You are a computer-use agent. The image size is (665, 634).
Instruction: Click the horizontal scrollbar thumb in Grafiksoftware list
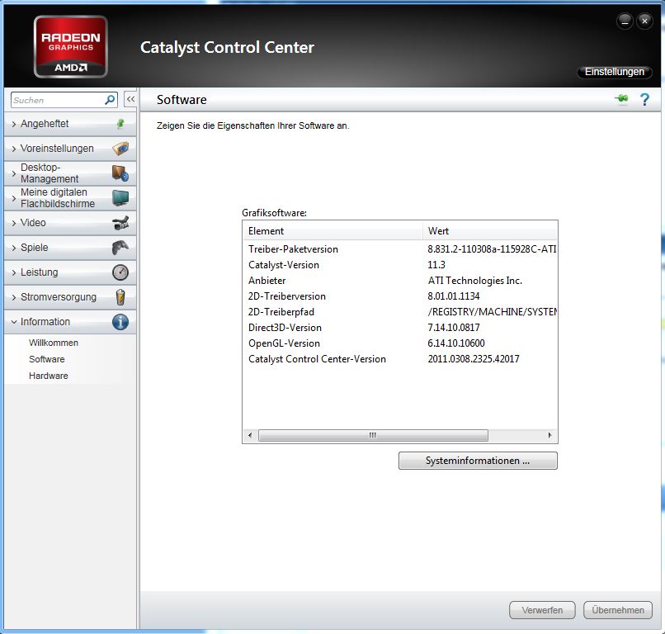pos(373,435)
